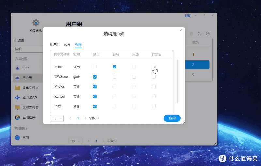The width and height of the screenshot is (261, 166).
Task: Click the 搜索 search field
Action: (x=28, y=49)
